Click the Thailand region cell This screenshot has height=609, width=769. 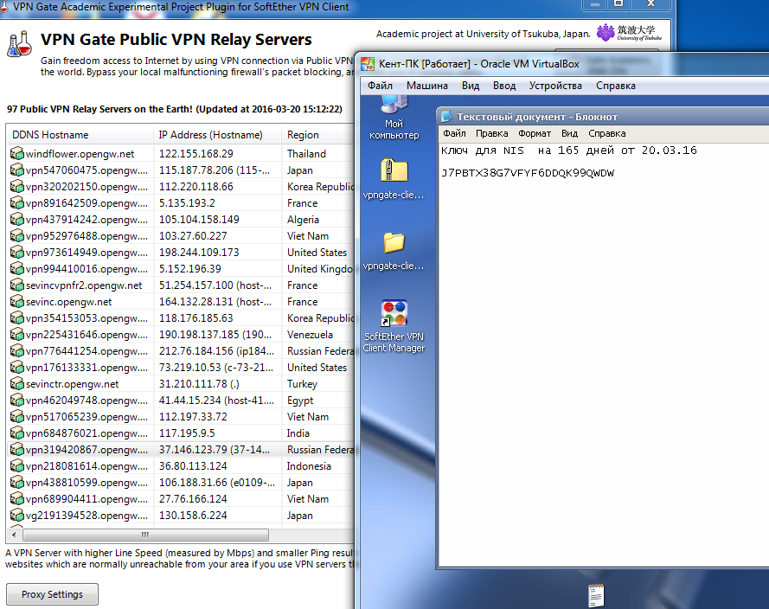pos(306,154)
